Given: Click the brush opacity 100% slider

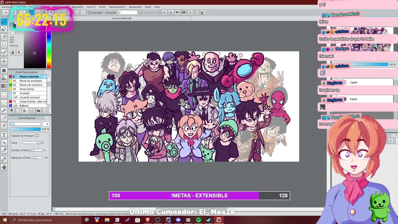Looking at the screenshot, I should coord(25,129).
